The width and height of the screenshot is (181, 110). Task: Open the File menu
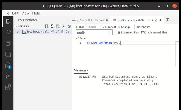point(6,13)
